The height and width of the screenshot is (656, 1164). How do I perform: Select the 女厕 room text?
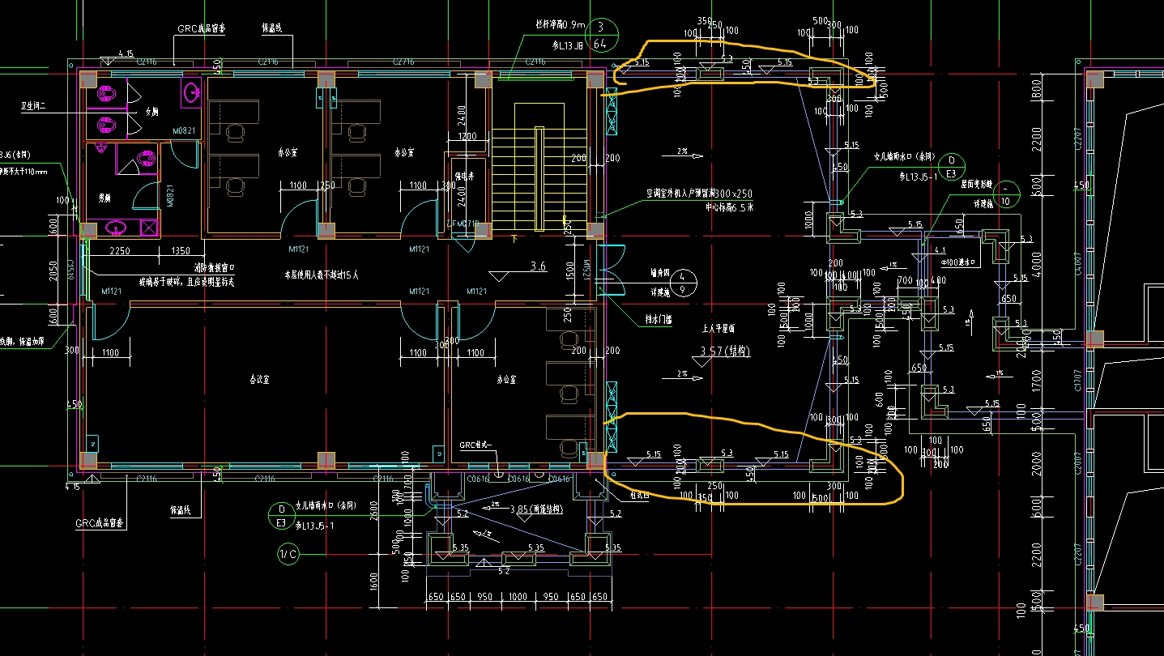pos(152,112)
